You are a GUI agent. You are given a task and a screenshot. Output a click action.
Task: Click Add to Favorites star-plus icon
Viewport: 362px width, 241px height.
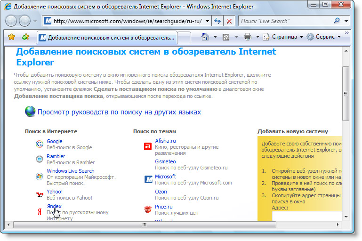tap(25, 37)
